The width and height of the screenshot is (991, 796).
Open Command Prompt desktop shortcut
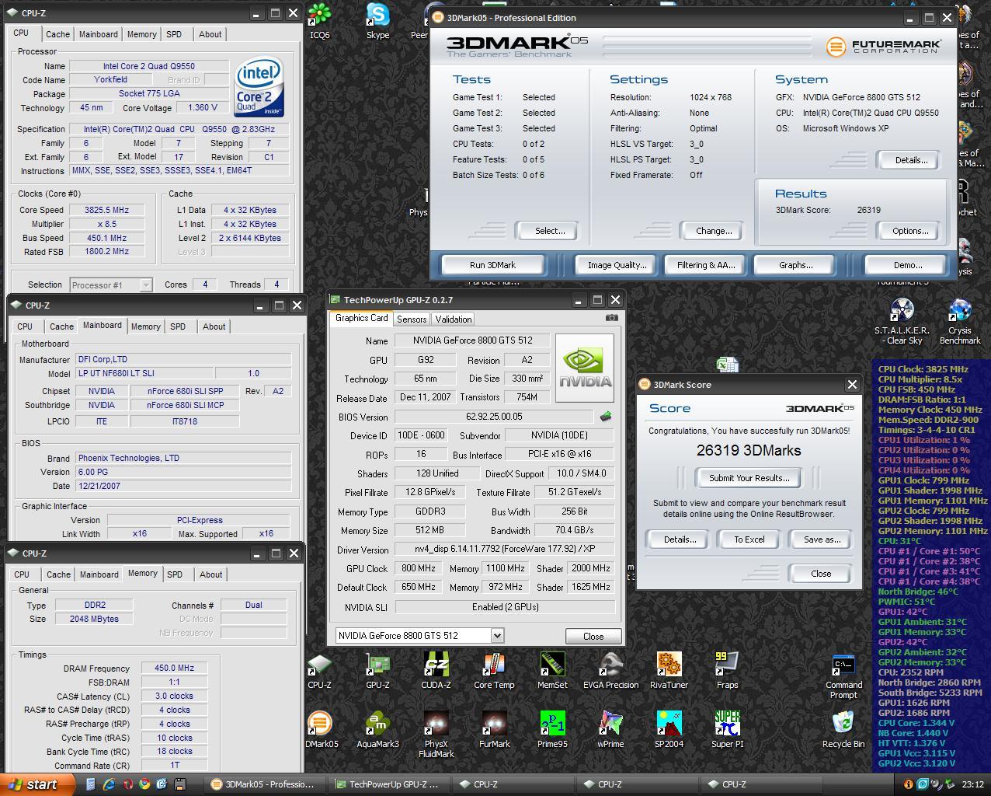(843, 676)
